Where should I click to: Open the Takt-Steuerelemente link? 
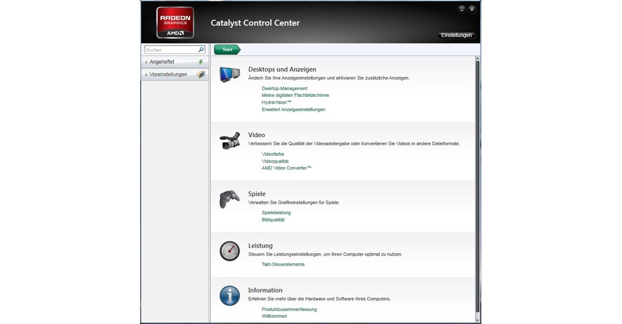(283, 264)
